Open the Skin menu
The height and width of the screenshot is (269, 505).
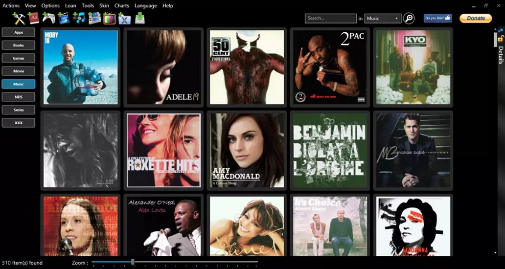[x=104, y=5]
